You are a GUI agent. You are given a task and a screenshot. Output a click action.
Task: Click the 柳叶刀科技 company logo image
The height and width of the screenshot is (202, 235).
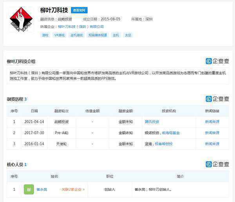[x=21, y=19]
